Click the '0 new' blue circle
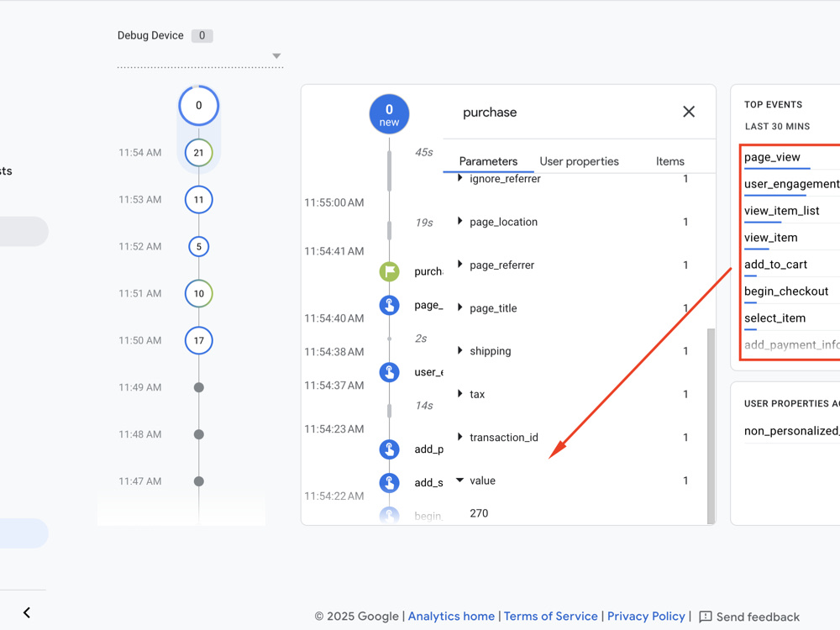This screenshot has width=840, height=630. [x=390, y=114]
